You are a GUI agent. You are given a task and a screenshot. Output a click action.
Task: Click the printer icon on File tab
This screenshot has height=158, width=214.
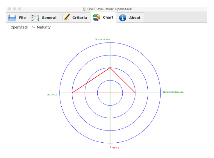click(12, 18)
